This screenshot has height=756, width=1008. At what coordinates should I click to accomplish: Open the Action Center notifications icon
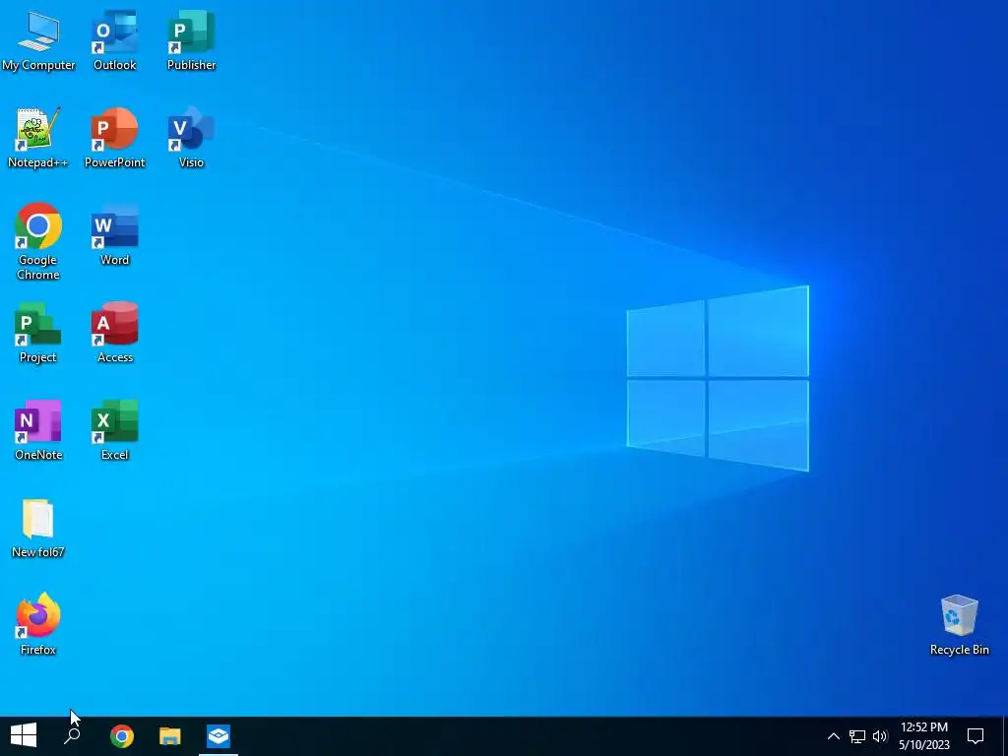click(976, 736)
